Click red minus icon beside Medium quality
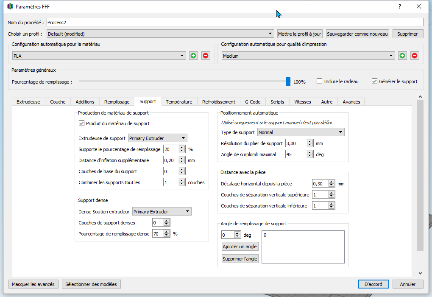432x297 pixels. point(415,56)
